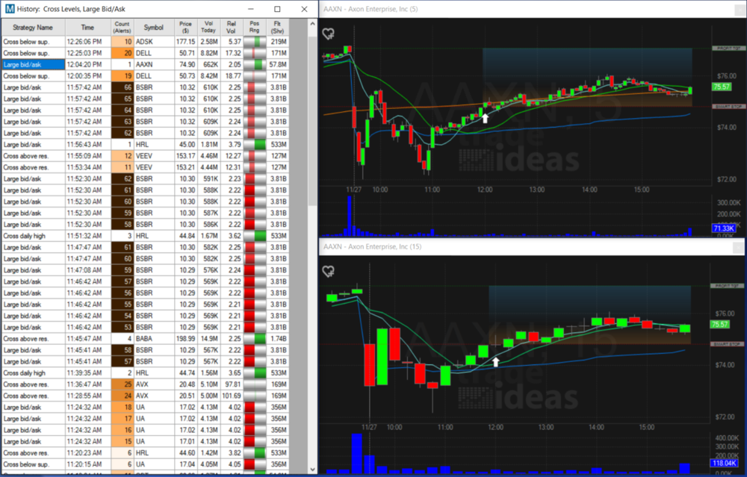Click the 75.57 price label on 15-minute chart
The width and height of the screenshot is (747, 477).
click(x=719, y=324)
